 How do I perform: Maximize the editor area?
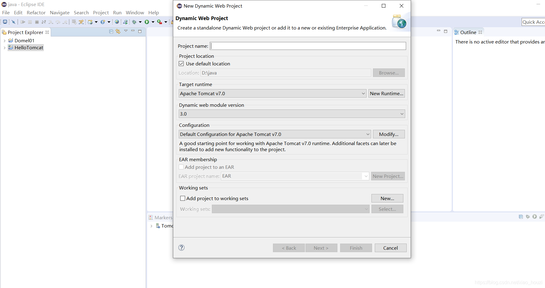[x=446, y=31]
